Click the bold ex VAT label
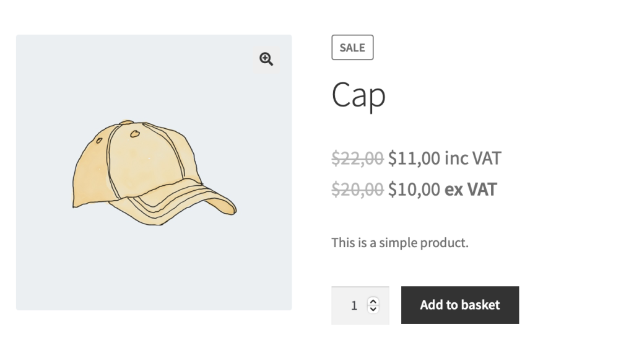 471,190
